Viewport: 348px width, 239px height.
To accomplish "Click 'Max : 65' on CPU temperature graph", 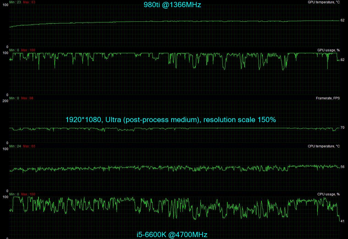I will (29, 146).
